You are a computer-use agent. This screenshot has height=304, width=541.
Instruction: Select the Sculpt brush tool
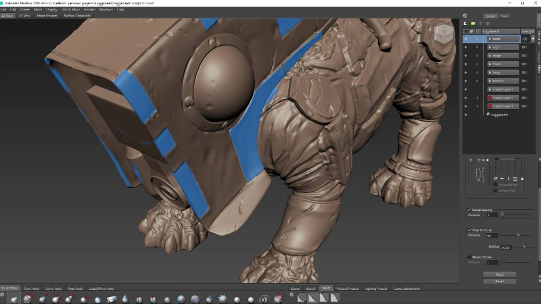click(14, 299)
